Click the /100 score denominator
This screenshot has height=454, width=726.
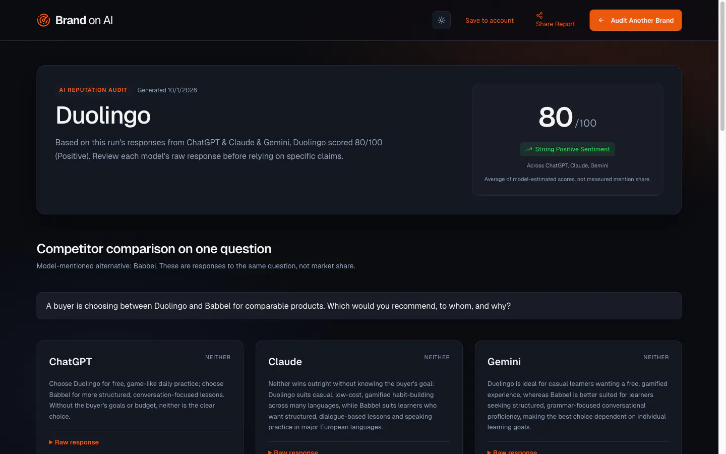tap(586, 123)
